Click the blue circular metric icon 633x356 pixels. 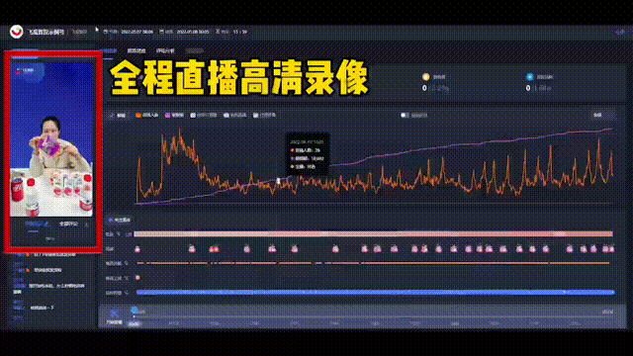530,77
